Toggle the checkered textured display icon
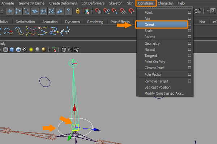The image size is (217, 144). 24,49
